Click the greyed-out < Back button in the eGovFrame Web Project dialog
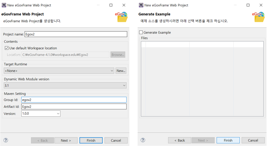The height and width of the screenshot is (146, 267). click(x=42, y=140)
